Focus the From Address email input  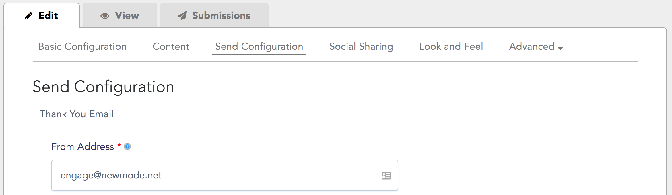tap(225, 175)
